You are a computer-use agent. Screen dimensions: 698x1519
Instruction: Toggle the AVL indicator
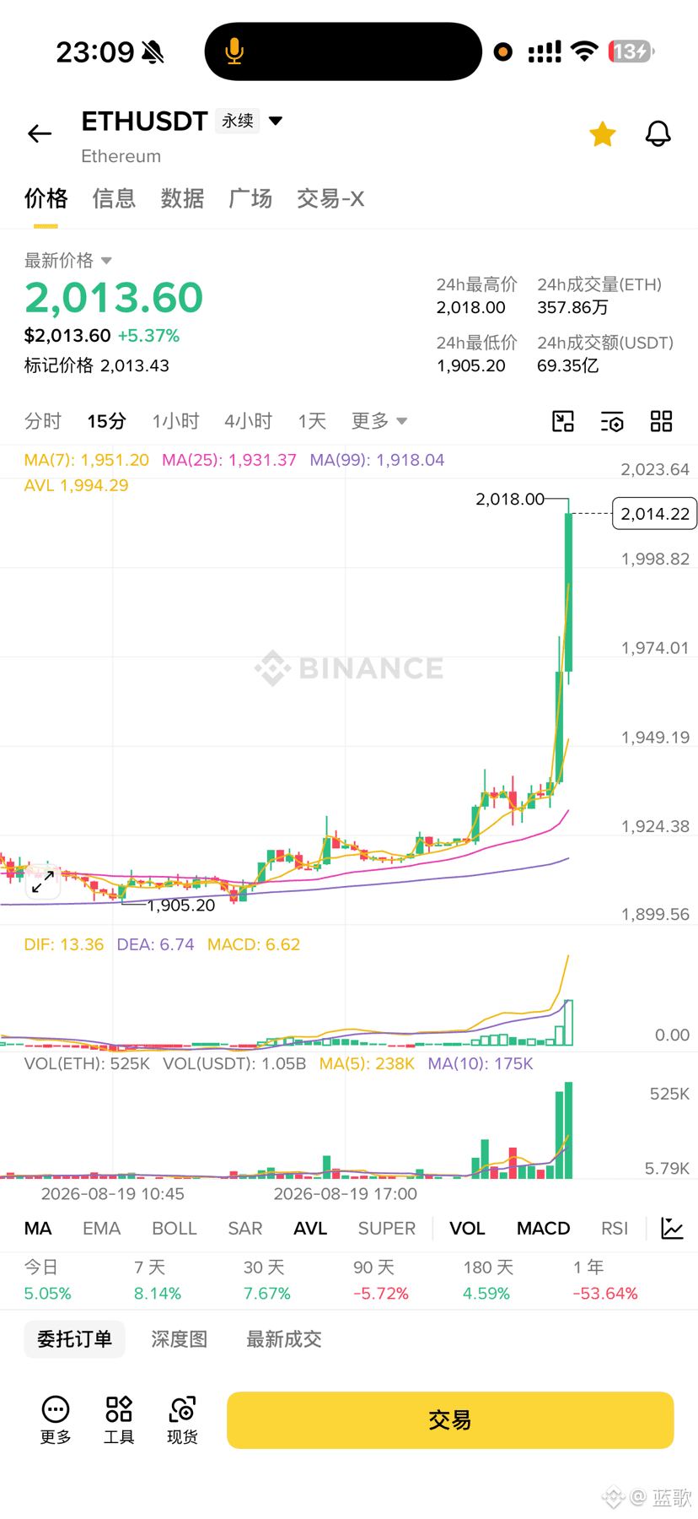[310, 1229]
